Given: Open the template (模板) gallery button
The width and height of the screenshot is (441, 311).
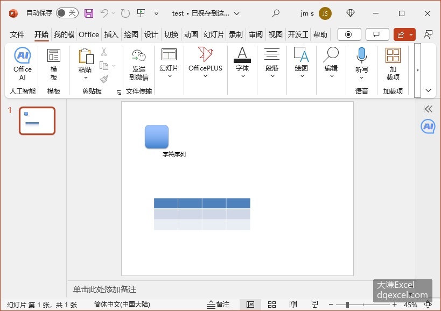Looking at the screenshot, I should tap(54, 65).
